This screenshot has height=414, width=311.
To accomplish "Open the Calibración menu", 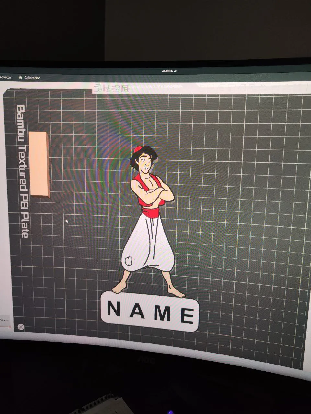I will pyautogui.click(x=29, y=78).
